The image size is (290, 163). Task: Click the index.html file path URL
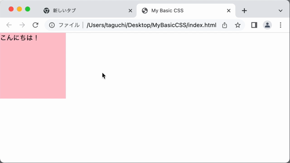(x=151, y=25)
